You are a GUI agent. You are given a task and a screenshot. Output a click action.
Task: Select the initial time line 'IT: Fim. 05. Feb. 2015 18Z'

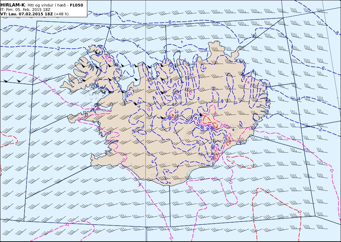25,10
